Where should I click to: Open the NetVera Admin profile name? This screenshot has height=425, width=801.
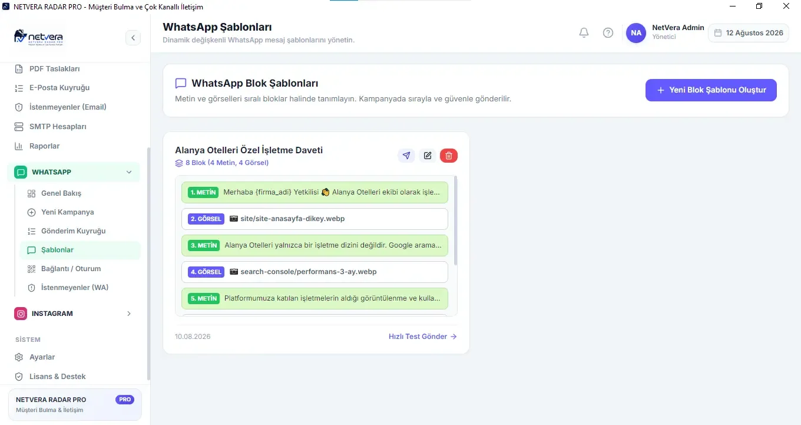click(678, 28)
